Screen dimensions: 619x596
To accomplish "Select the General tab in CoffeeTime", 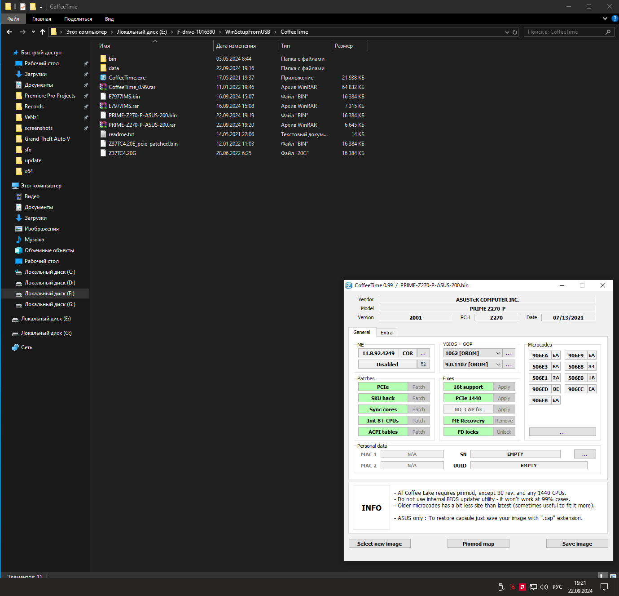I will (x=362, y=332).
